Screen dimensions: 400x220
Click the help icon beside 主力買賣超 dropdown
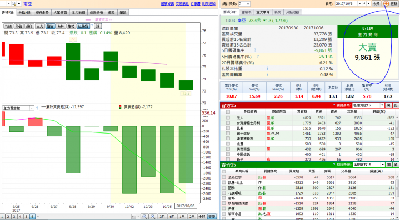(x=37, y=108)
